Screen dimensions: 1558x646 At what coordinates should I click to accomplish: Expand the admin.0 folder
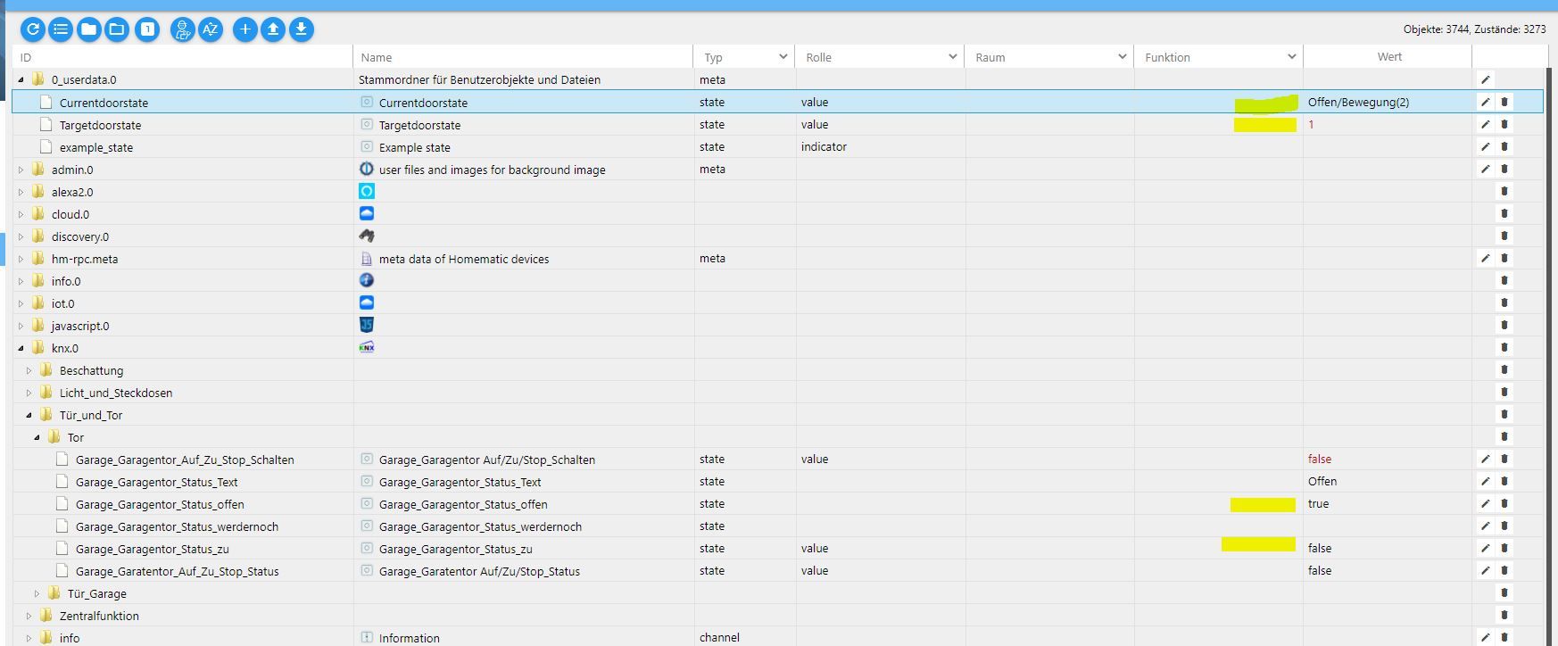click(x=21, y=170)
